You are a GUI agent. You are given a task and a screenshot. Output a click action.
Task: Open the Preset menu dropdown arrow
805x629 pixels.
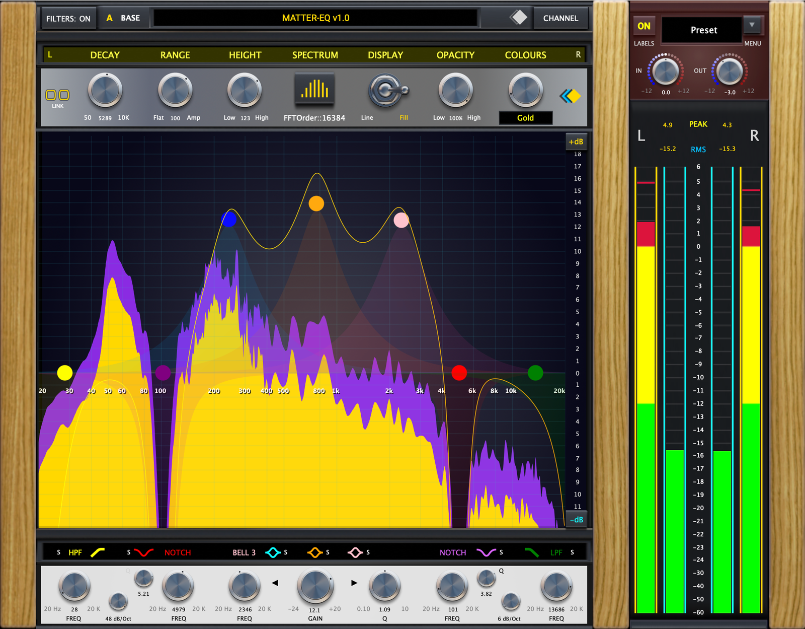coord(752,25)
